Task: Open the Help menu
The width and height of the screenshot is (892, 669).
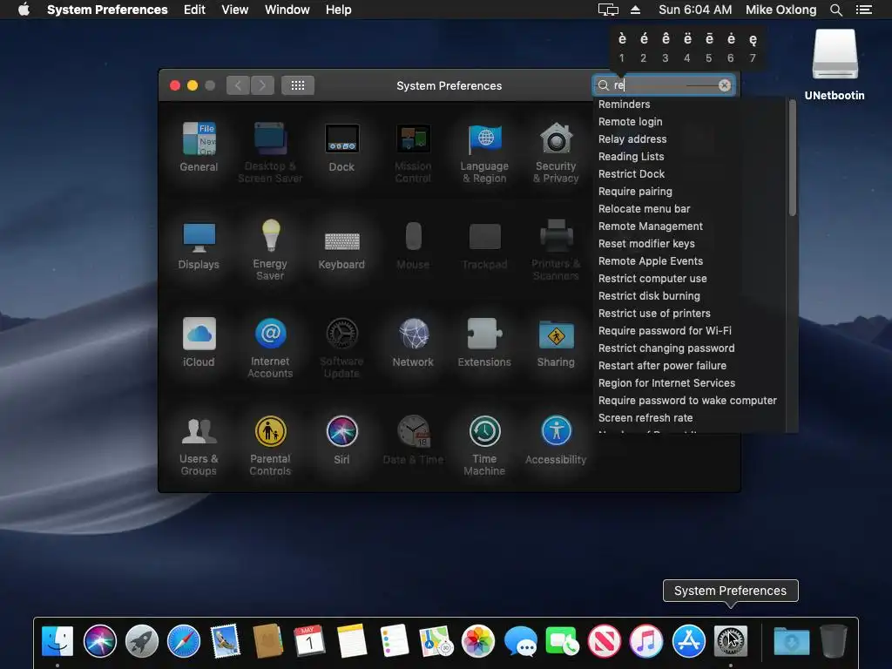Action: coord(339,10)
